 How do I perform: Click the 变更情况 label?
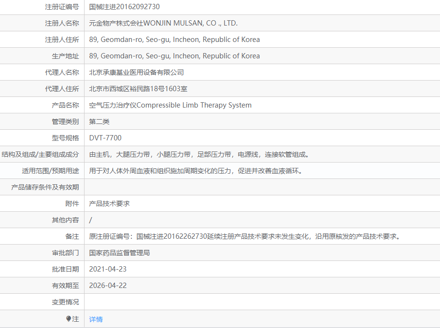[65, 302]
